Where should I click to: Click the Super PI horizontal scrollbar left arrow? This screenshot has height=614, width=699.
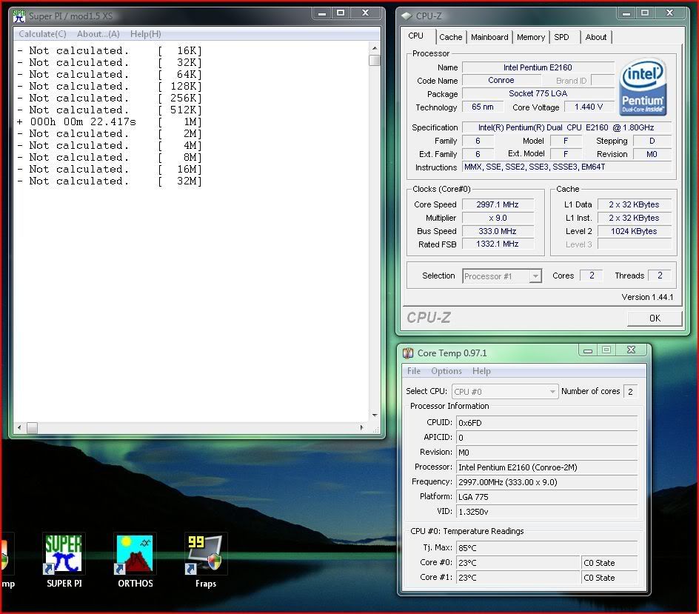[x=19, y=427]
